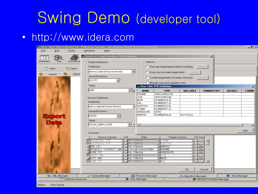This screenshot has height=194, width=258.
Task: Click http://www.idera.com on the slide
Action: [83, 37]
